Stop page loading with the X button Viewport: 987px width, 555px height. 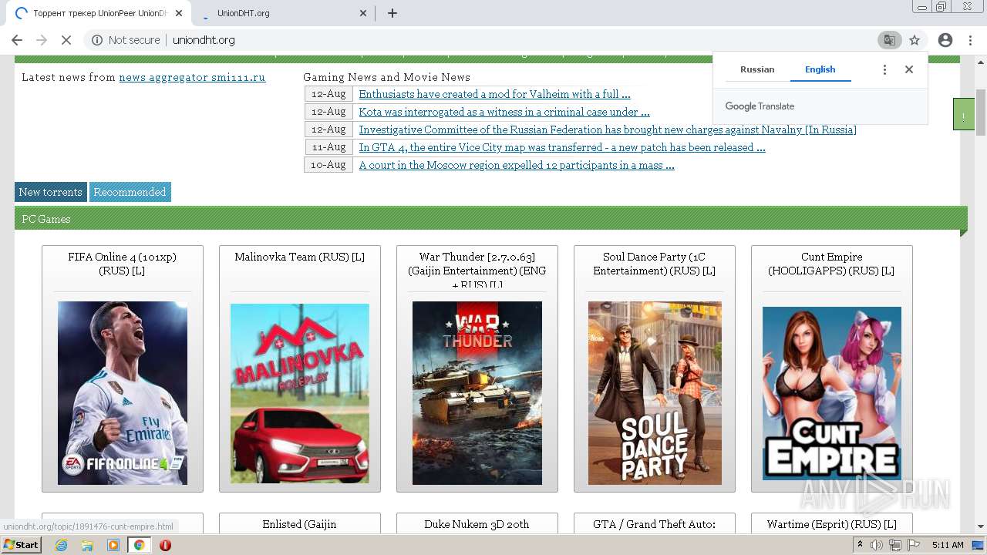pyautogui.click(x=66, y=40)
